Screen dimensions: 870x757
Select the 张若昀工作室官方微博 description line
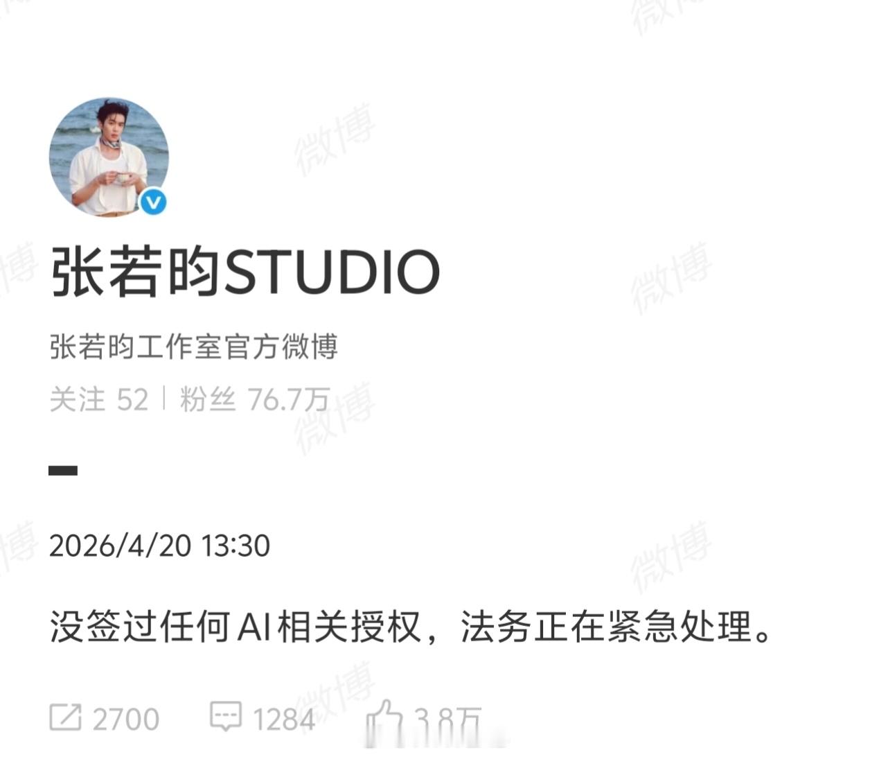tap(194, 347)
